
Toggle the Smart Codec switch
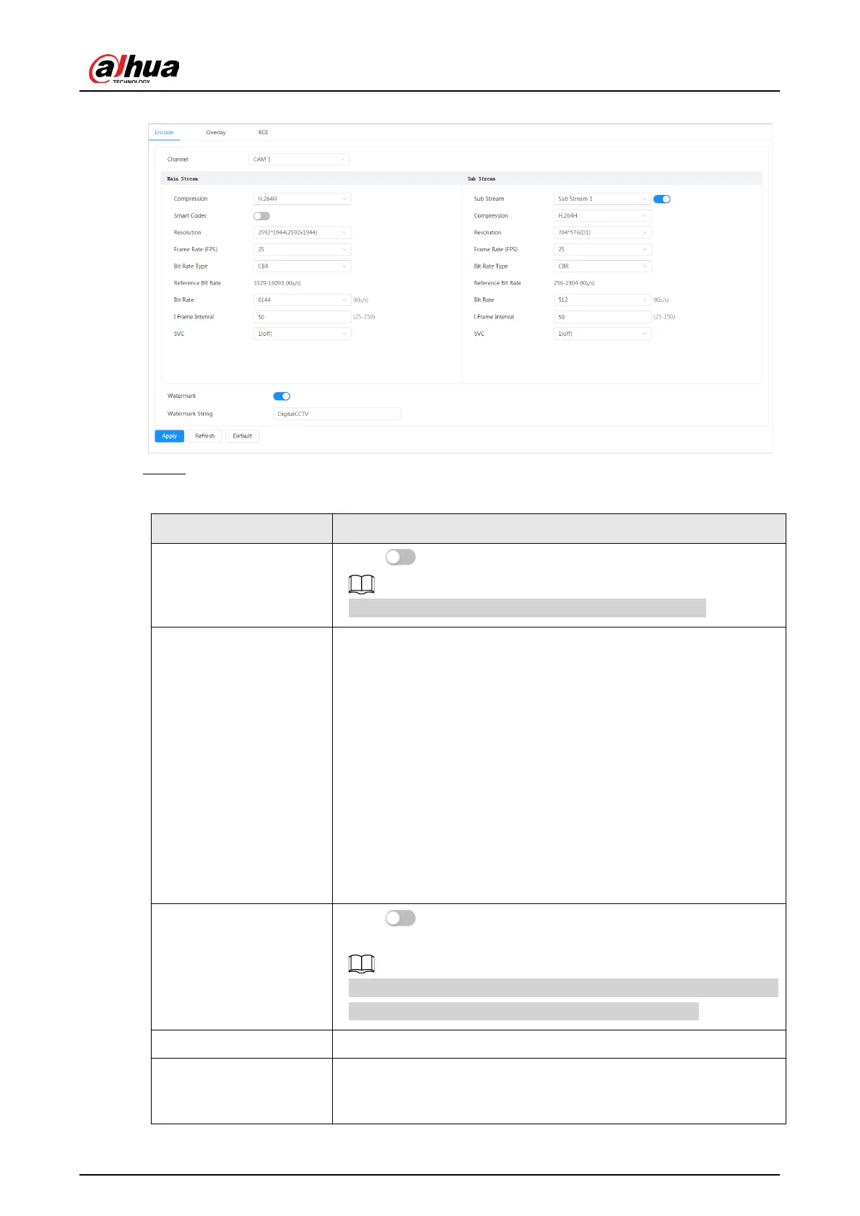tap(261, 216)
